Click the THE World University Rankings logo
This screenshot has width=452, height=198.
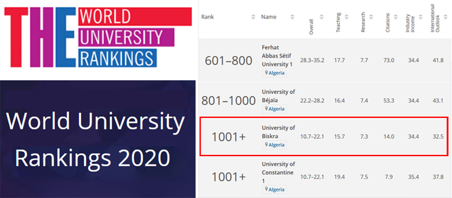click(x=98, y=37)
